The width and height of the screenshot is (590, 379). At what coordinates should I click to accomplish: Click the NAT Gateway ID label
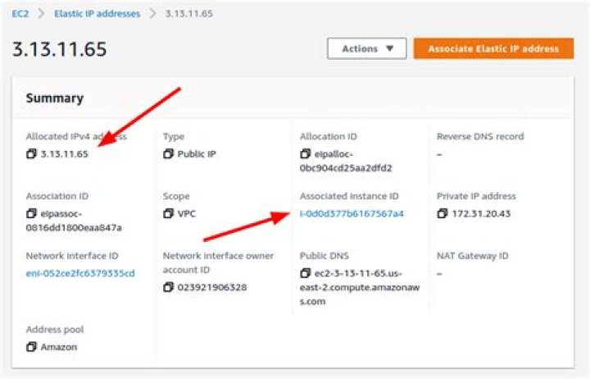click(472, 256)
